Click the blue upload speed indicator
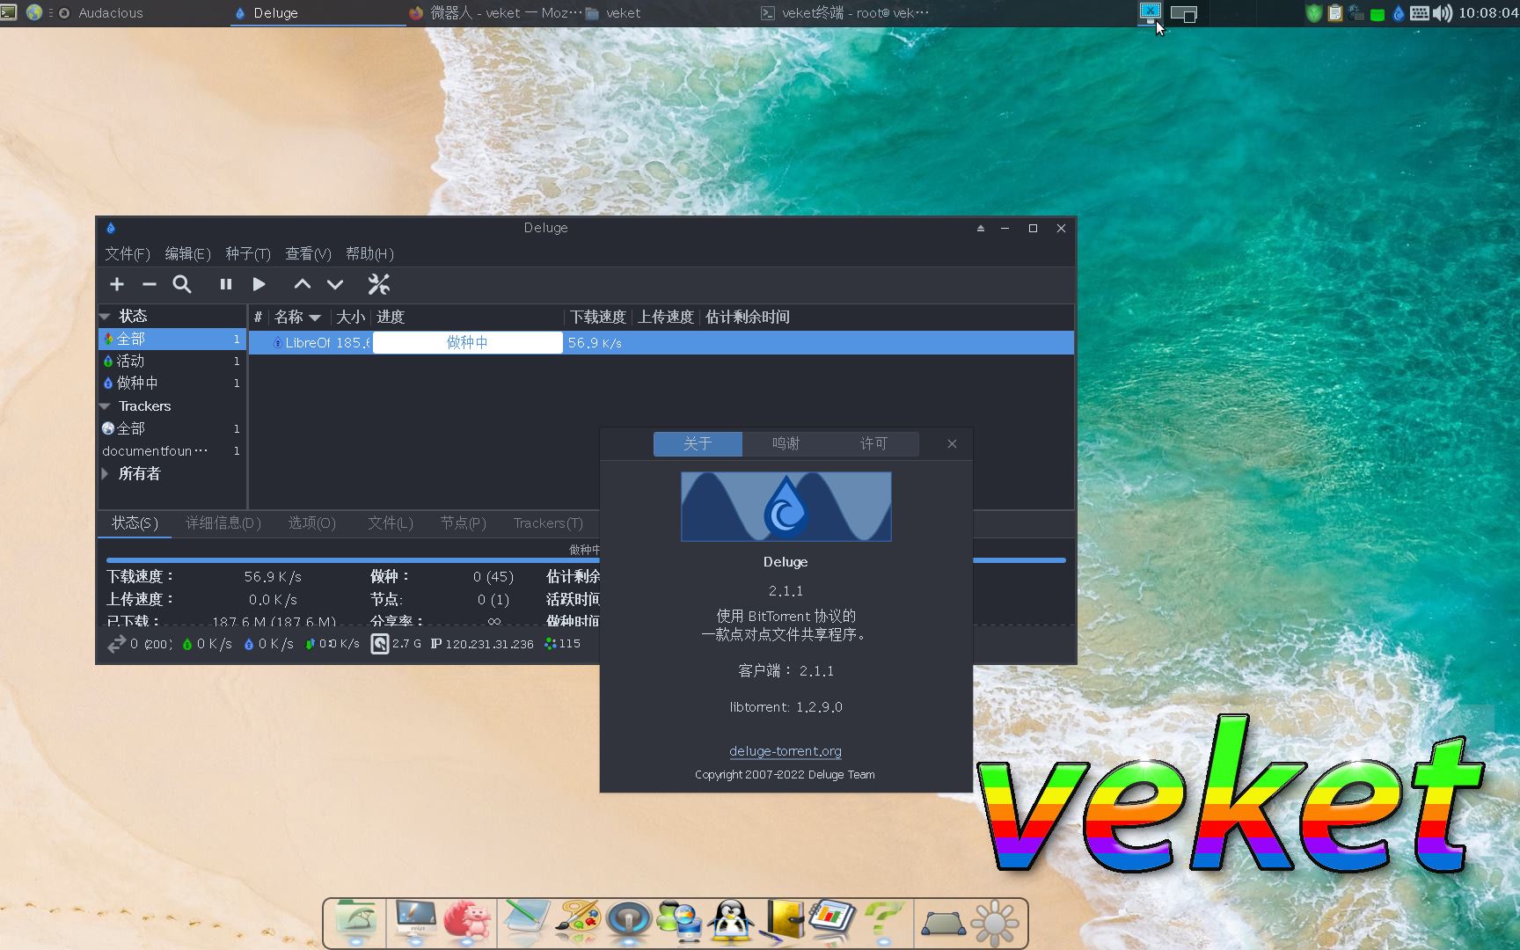The image size is (1520, 950). (268, 644)
